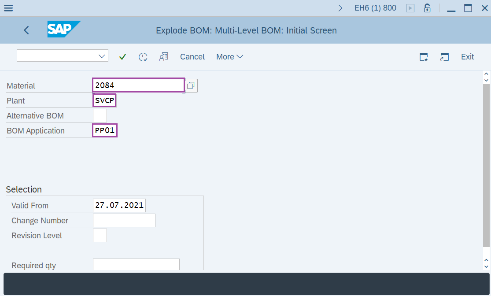The image size is (491, 296).
Task: Click the back arrow navigation icon
Action: [x=26, y=30]
